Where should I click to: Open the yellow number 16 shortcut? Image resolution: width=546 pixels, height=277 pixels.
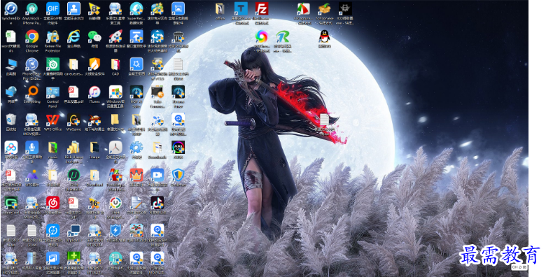pos(94,203)
